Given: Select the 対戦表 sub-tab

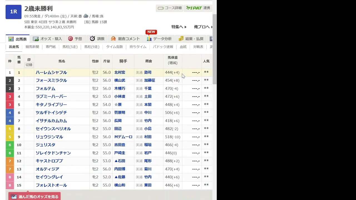Looking at the screenshot, I should pos(198,47).
